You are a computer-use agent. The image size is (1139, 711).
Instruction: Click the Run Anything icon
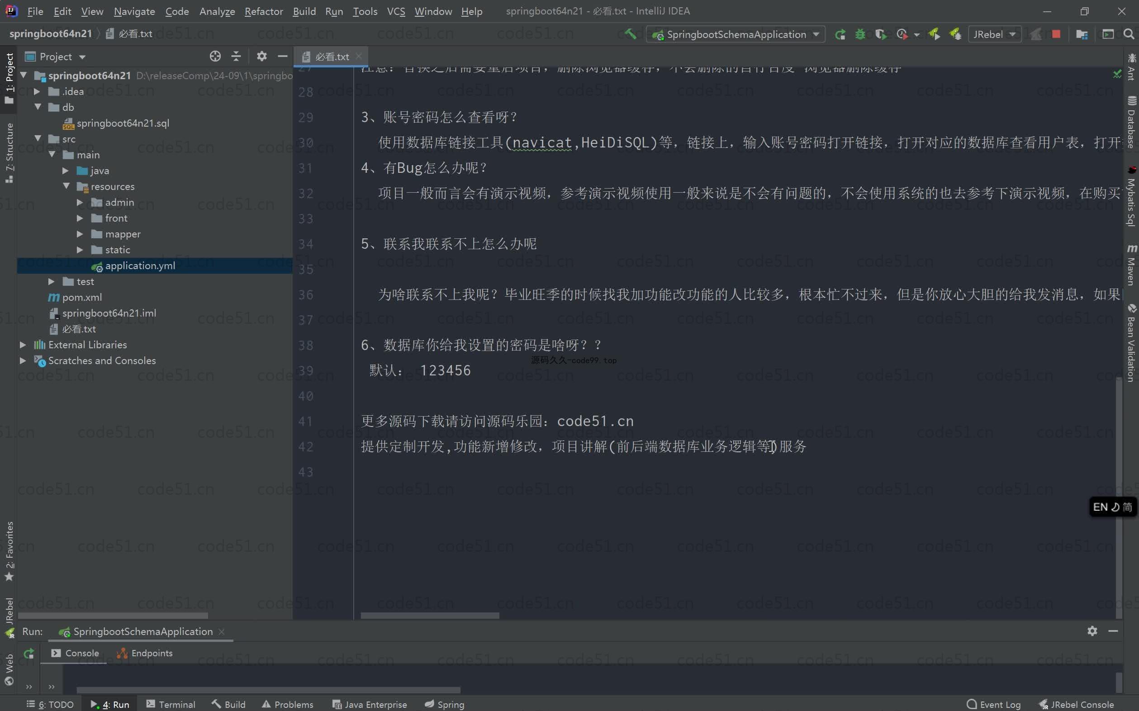click(1108, 34)
